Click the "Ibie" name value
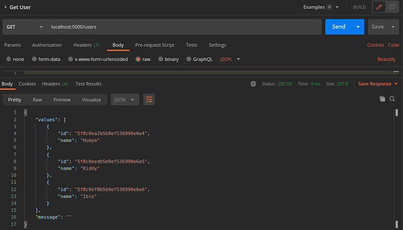This screenshot has height=230, width=403. [89, 196]
